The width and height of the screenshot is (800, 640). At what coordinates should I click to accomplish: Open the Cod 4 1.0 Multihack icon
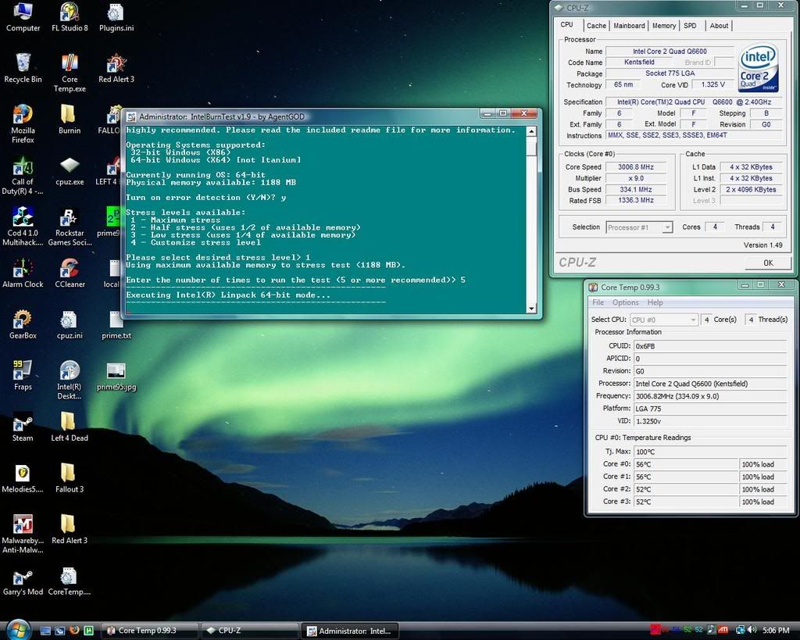pos(23,226)
